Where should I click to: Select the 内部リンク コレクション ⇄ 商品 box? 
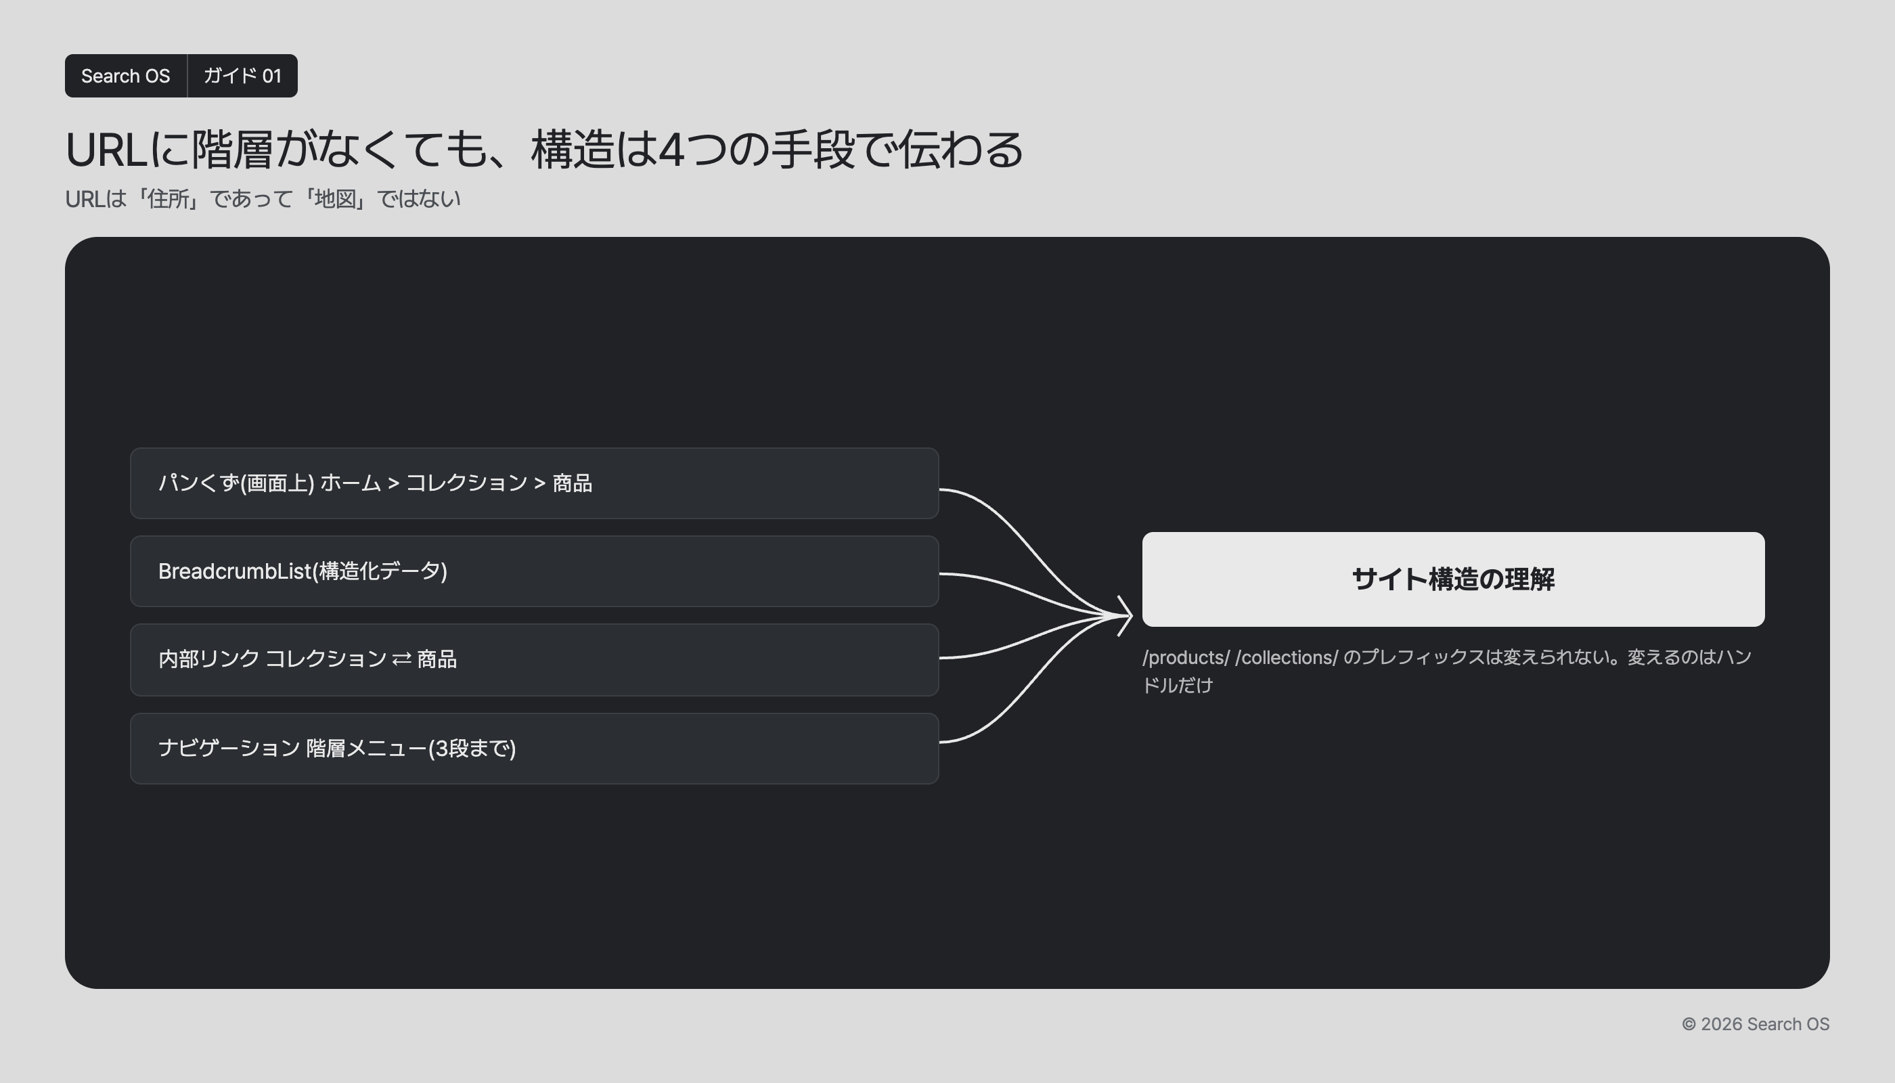pos(534,660)
